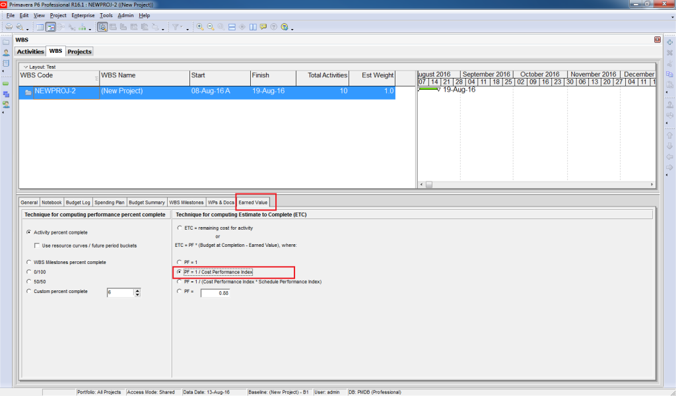Open the Filter toolbar dropdown arrow
The image size is (676, 396).
click(x=187, y=29)
